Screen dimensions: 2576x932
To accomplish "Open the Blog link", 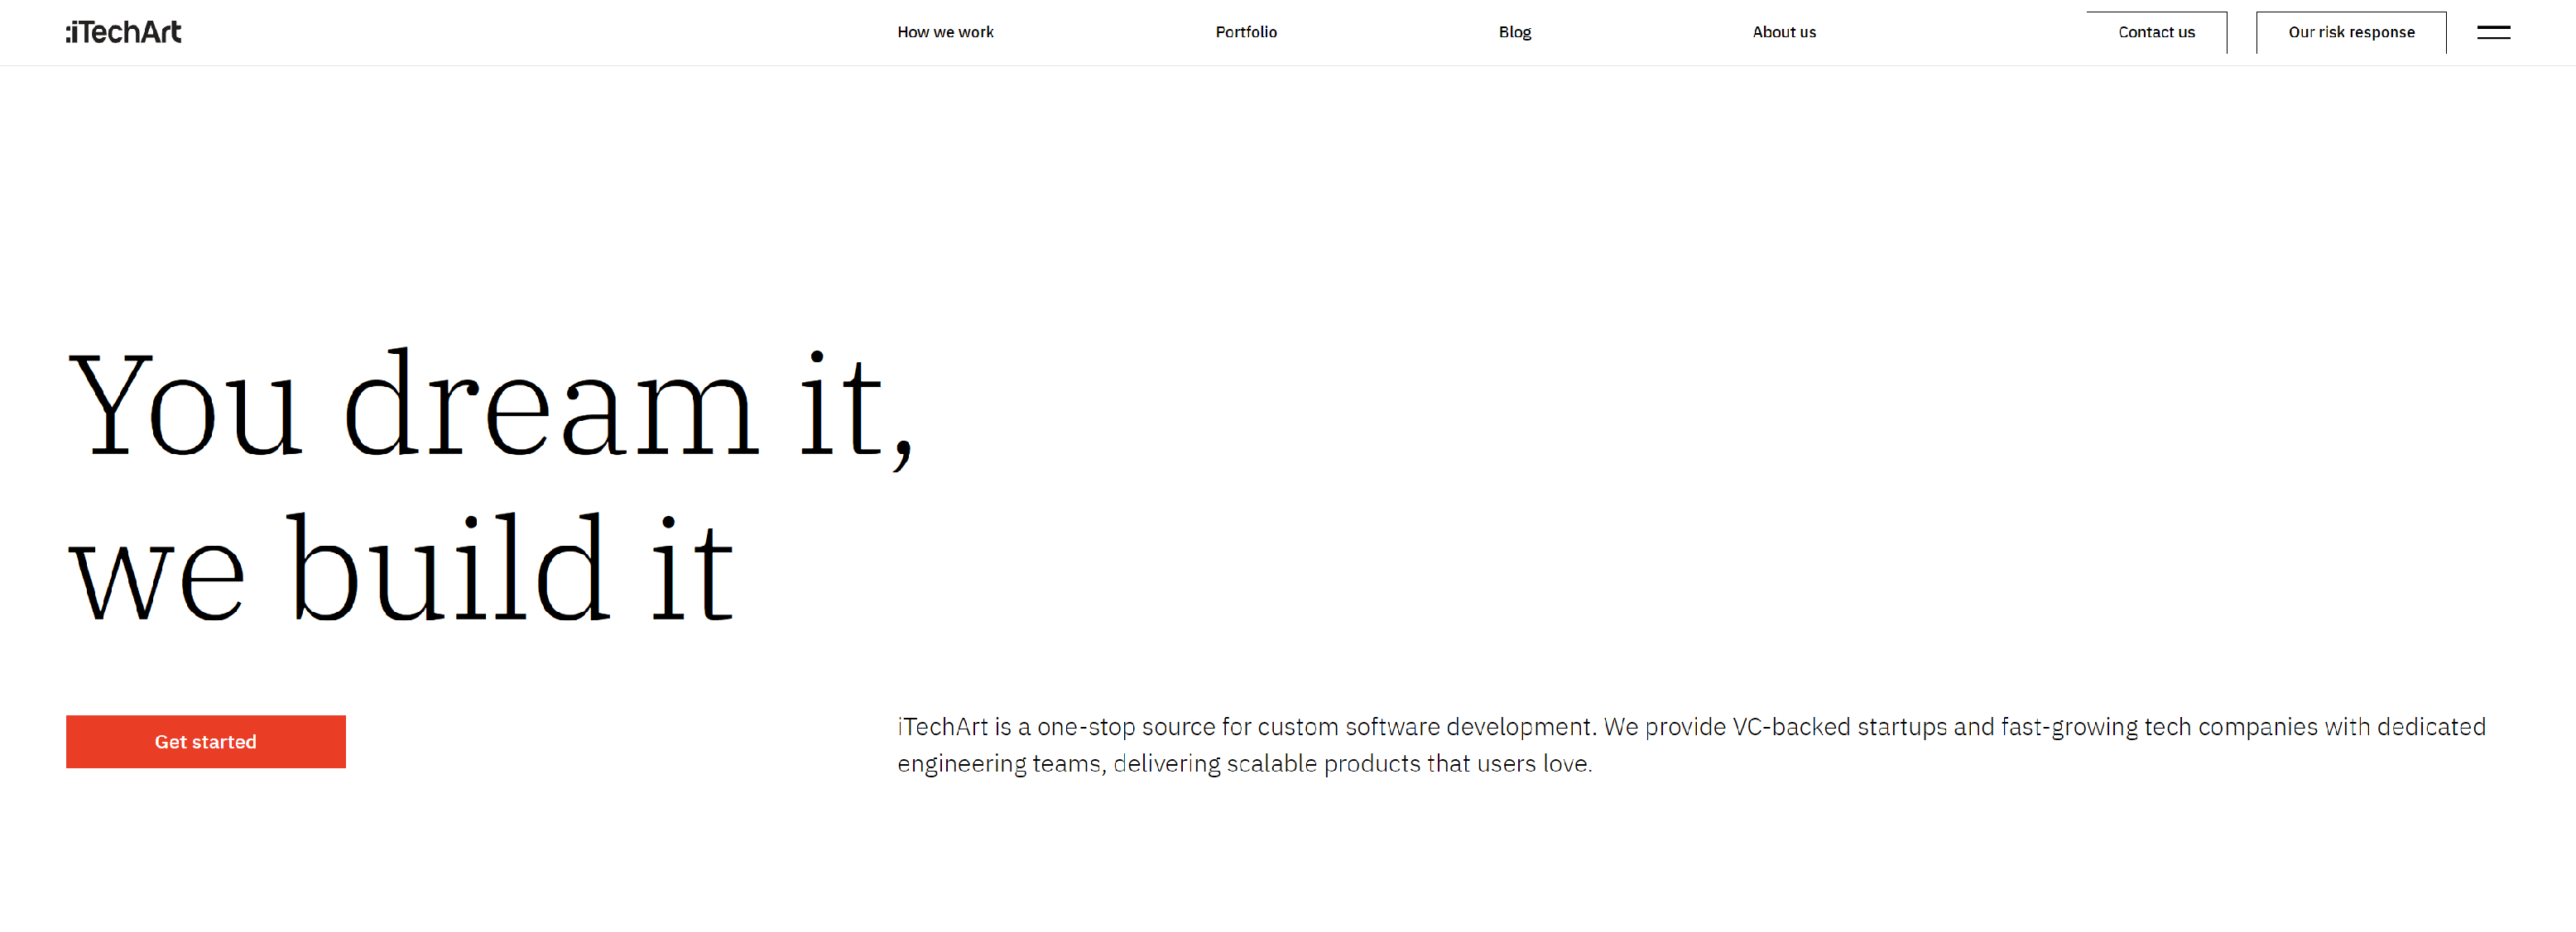I will (x=1515, y=32).
